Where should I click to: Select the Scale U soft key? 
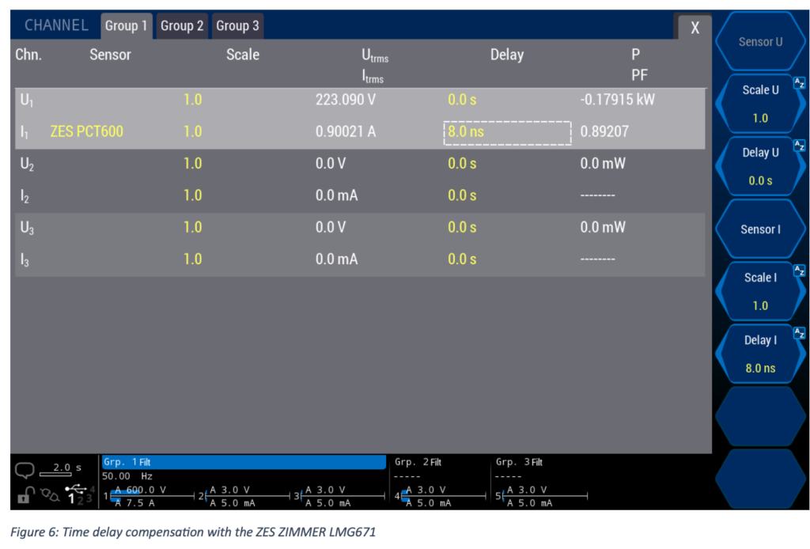pos(760,104)
